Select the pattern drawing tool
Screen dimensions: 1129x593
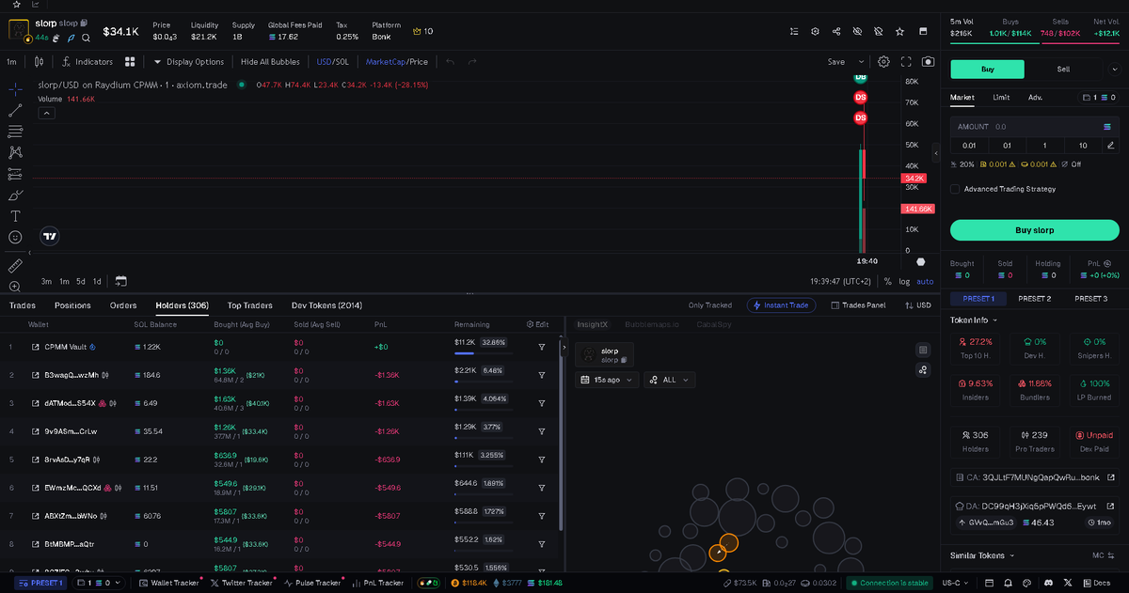coord(15,152)
